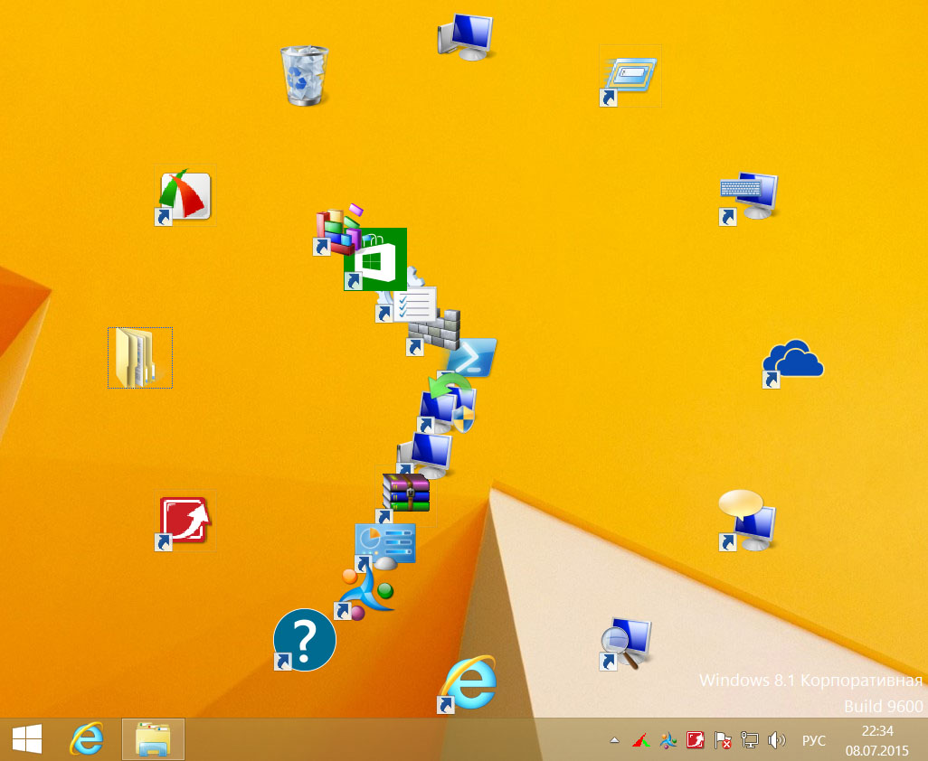Launch Internet Explorer from the taskbar
This screenshot has width=928, height=761.
click(x=87, y=739)
